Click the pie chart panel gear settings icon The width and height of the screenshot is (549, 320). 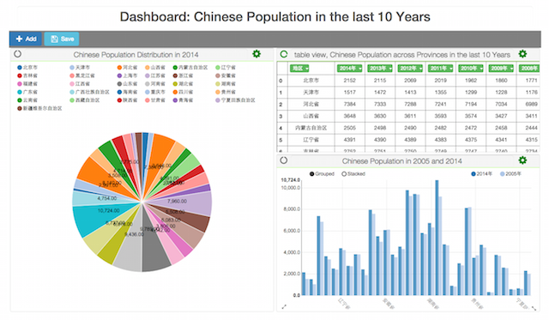(256, 54)
